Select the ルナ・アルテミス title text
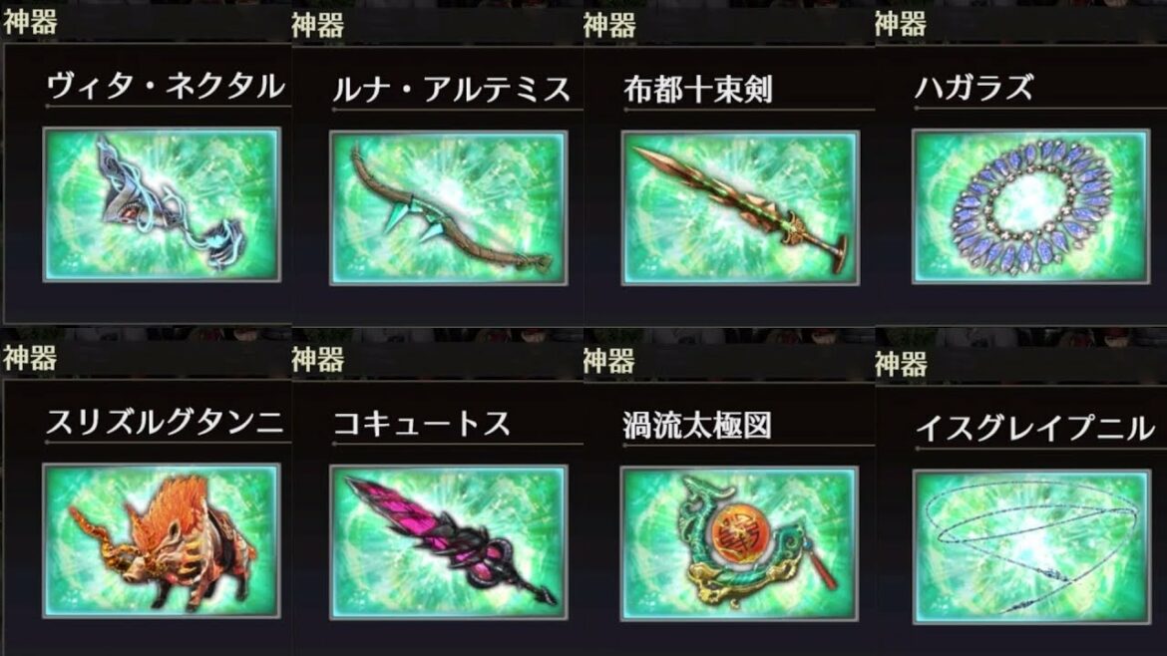1167x656 pixels. pos(451,90)
